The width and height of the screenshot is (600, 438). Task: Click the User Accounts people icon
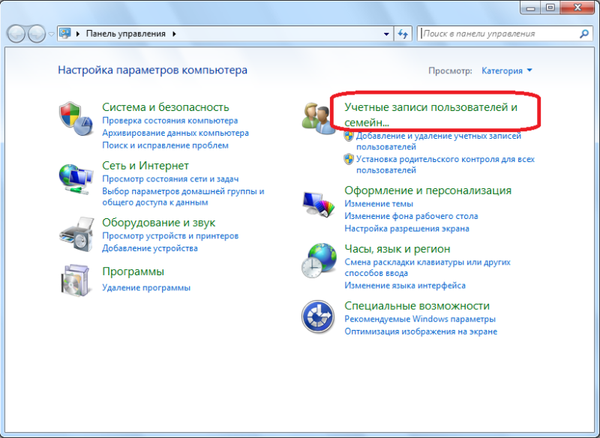coord(318,118)
